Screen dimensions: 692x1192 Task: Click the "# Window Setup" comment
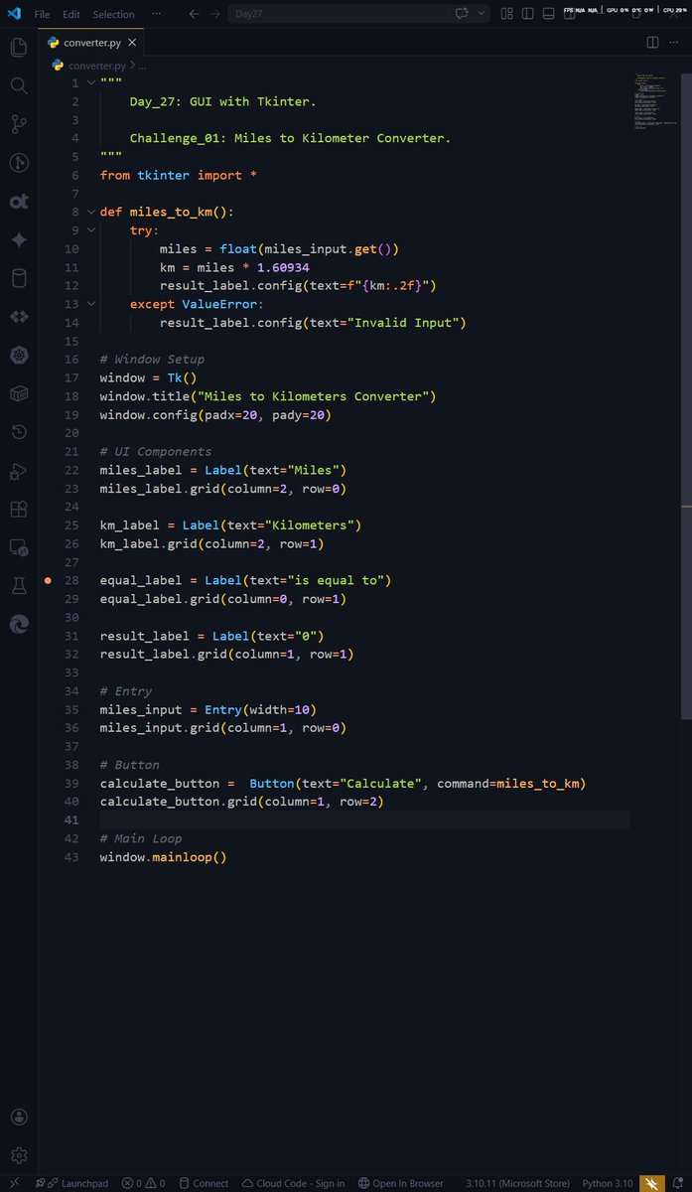tap(152, 359)
